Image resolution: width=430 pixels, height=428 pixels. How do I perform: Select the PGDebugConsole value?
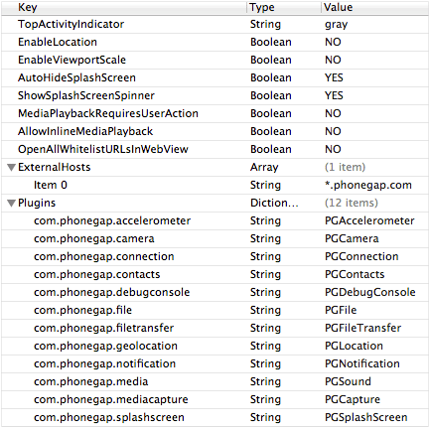coord(370,292)
